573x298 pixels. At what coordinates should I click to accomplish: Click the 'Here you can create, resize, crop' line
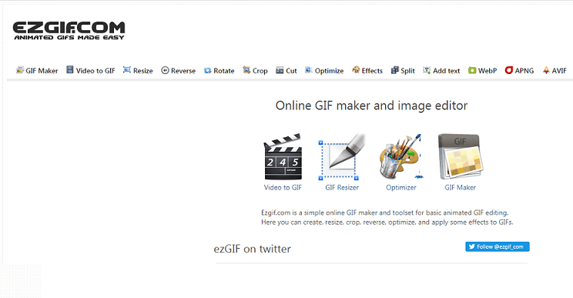(387, 222)
